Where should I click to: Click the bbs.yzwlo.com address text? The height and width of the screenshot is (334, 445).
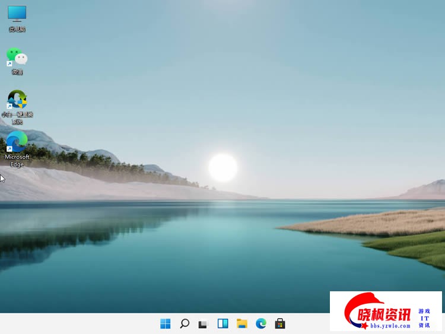coord(386,325)
